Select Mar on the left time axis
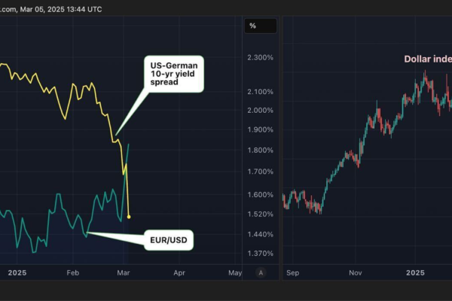The height and width of the screenshot is (301, 452). [126, 272]
